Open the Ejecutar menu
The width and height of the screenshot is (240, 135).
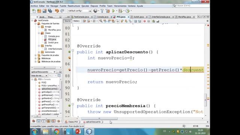tap(85, 6)
